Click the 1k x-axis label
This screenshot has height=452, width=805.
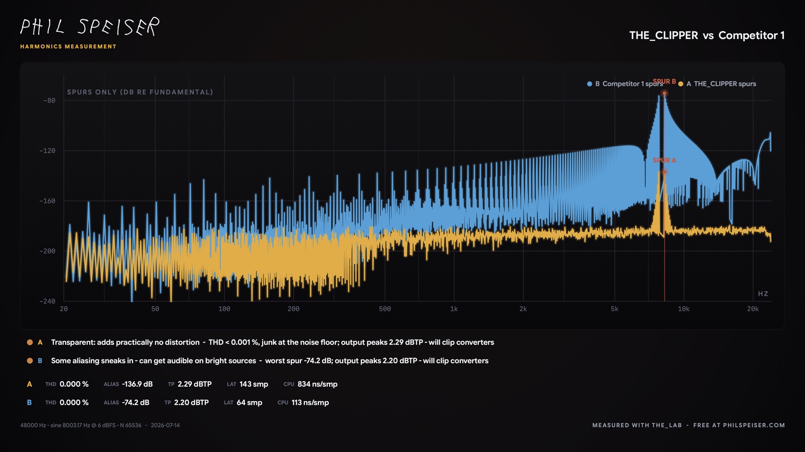(x=454, y=309)
